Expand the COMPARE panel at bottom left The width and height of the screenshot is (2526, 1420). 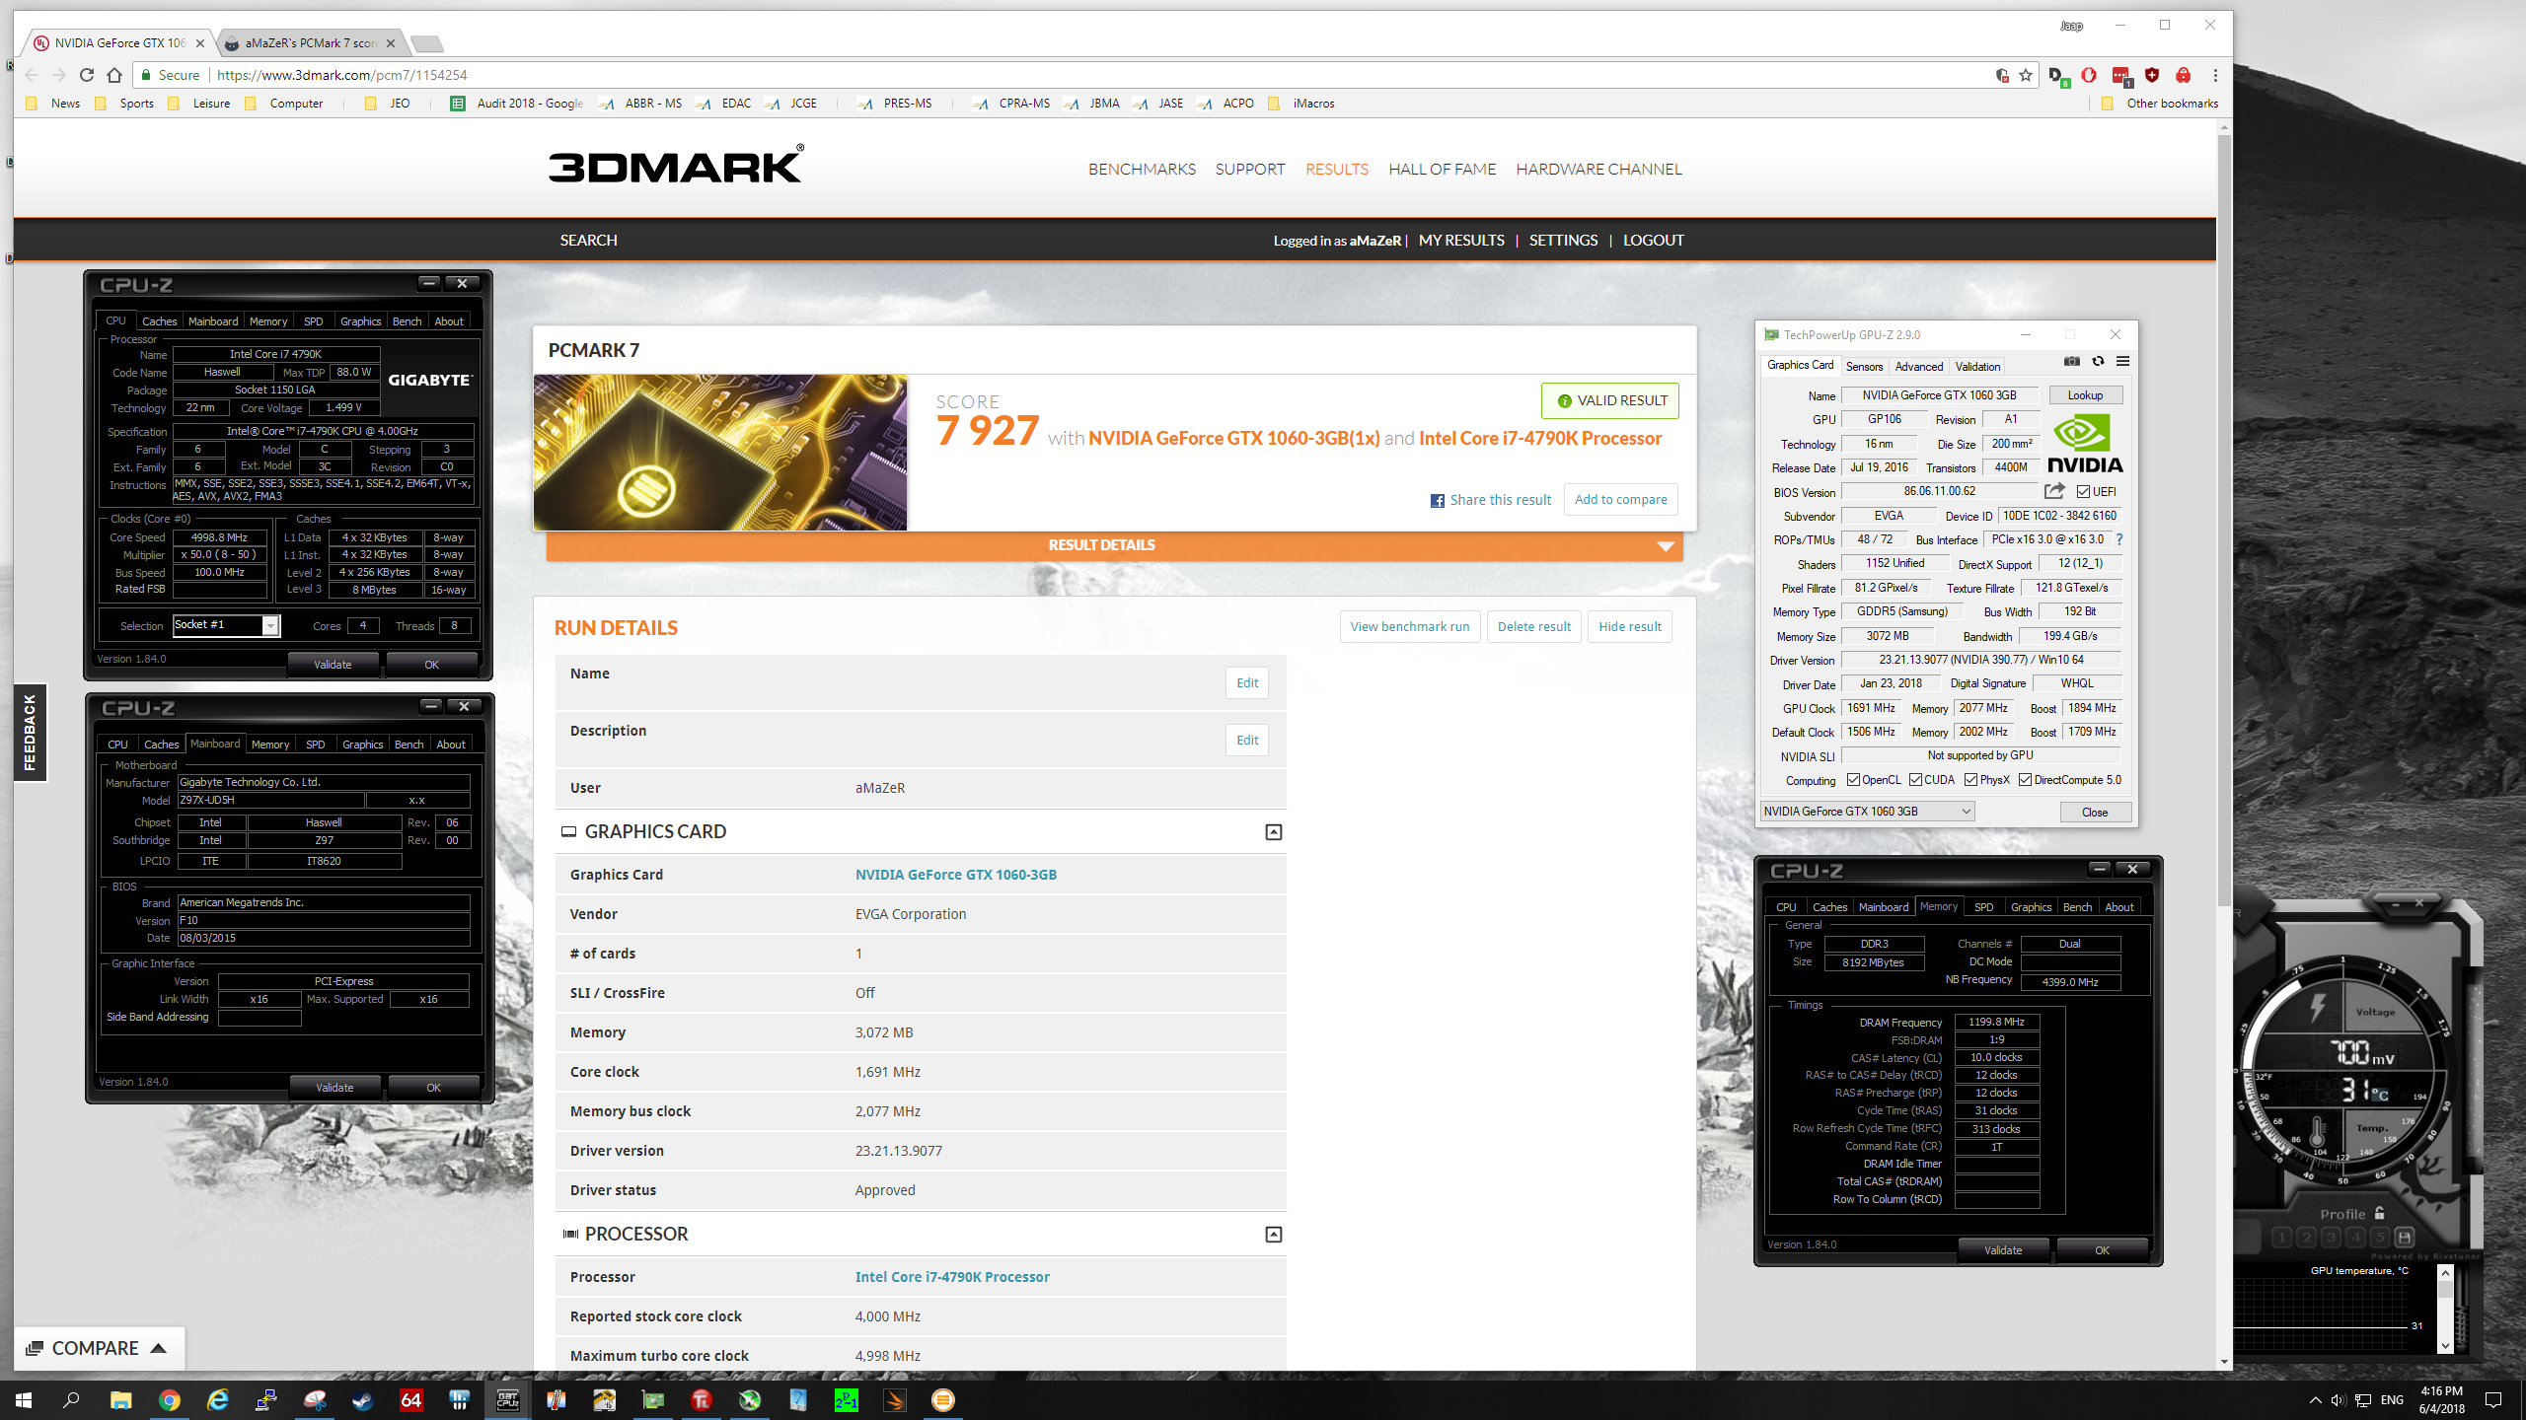98,1348
